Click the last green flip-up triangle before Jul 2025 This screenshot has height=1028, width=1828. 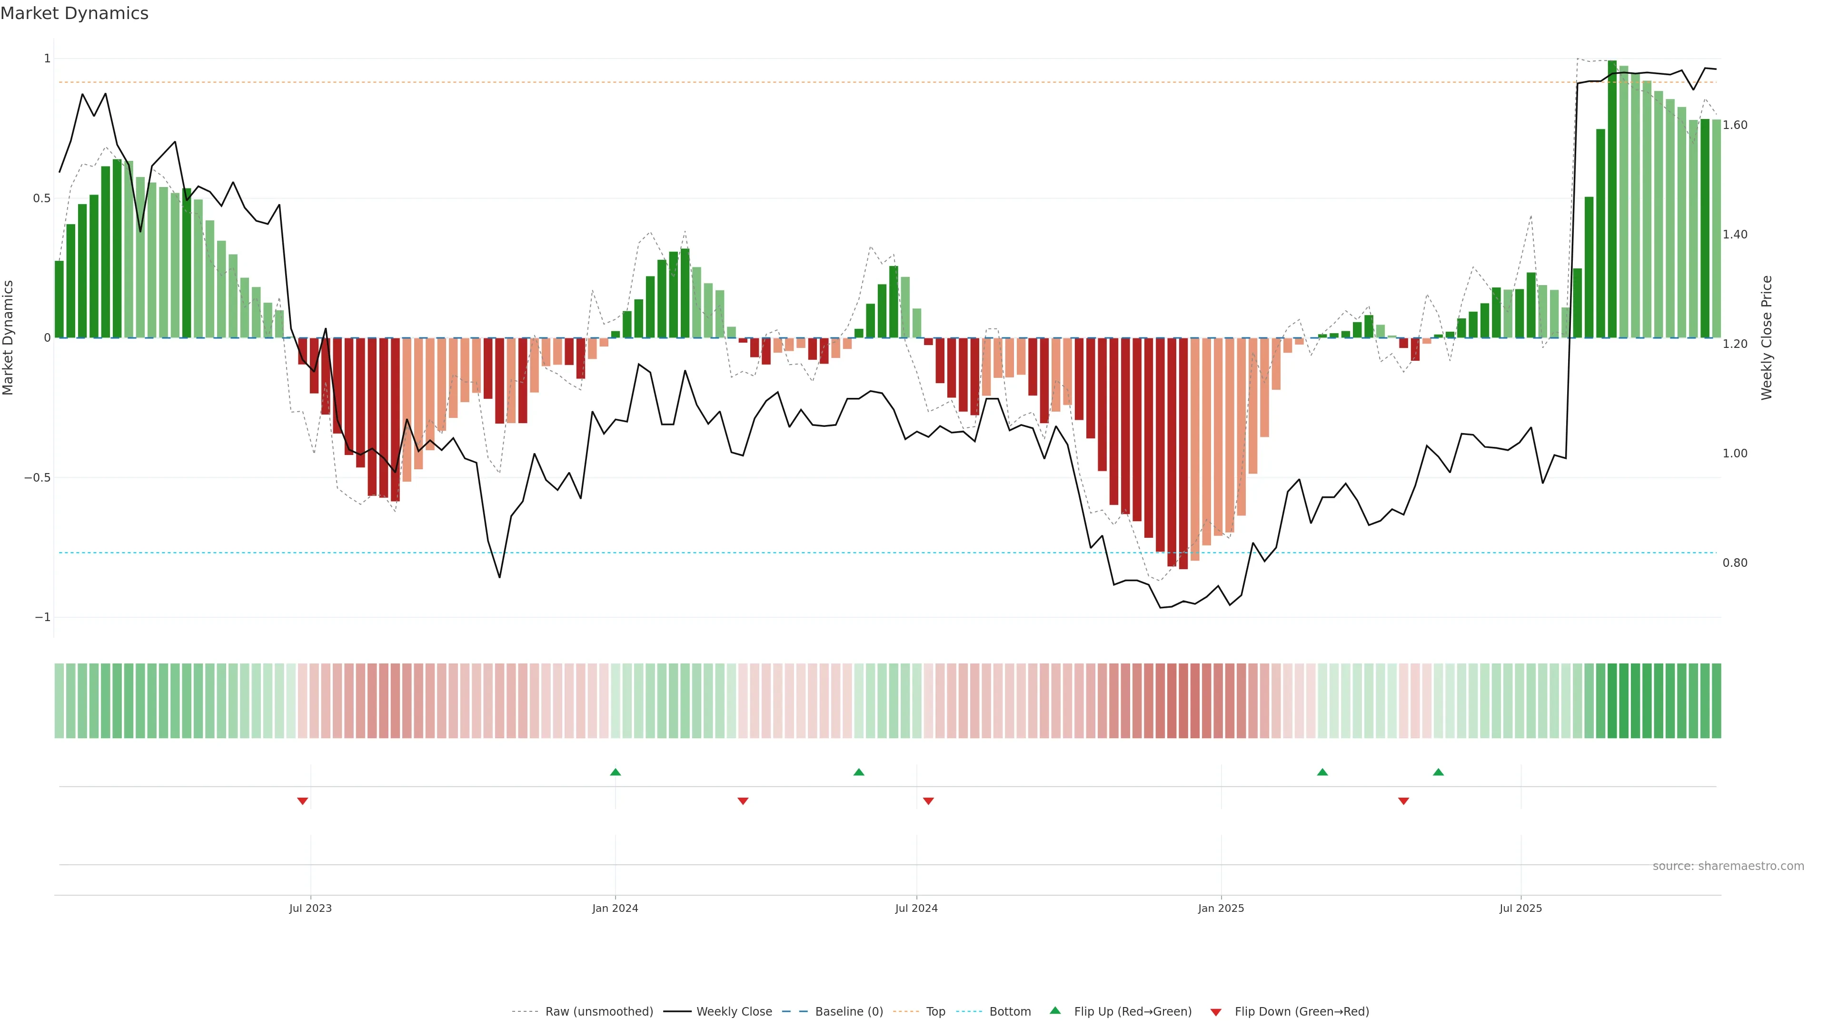(x=1438, y=772)
